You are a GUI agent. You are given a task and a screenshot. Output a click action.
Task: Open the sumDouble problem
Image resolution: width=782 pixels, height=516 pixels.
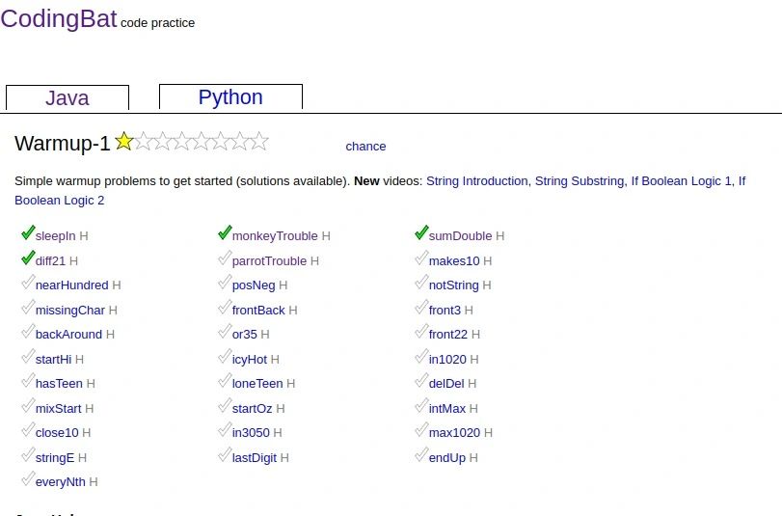[x=460, y=236]
